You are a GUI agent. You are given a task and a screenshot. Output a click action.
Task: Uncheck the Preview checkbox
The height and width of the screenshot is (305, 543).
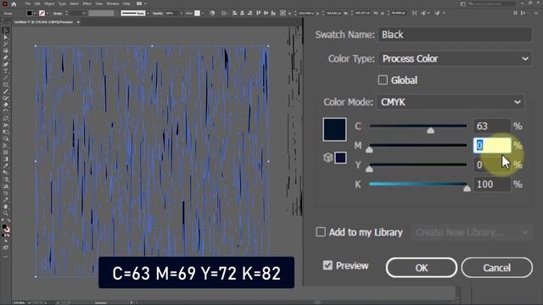tap(327, 265)
